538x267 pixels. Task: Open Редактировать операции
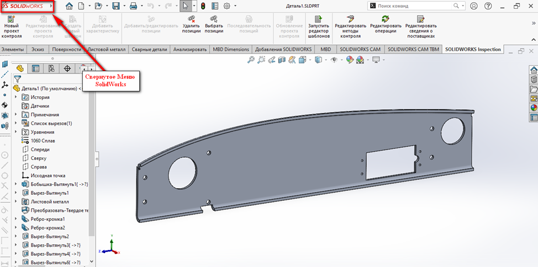(x=386, y=24)
